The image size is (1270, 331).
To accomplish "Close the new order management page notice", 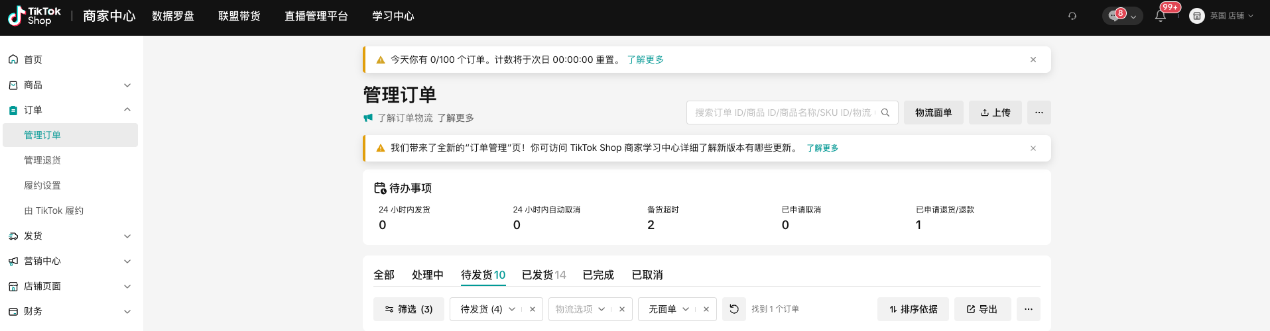I will [1033, 148].
